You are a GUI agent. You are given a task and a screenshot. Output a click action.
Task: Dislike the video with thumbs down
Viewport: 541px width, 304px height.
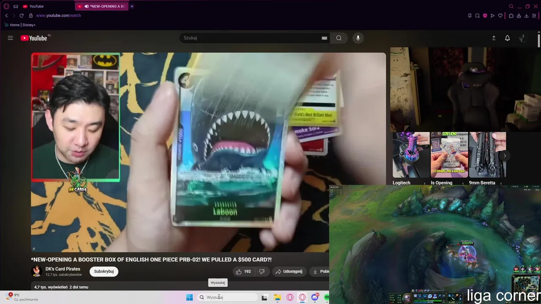(x=262, y=271)
